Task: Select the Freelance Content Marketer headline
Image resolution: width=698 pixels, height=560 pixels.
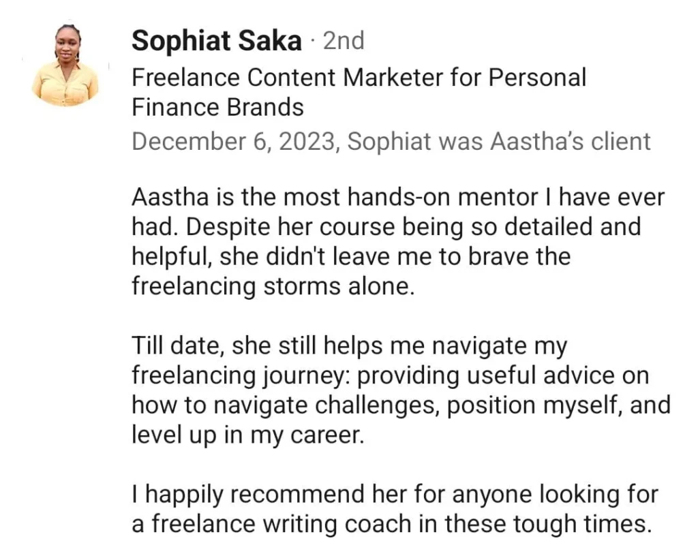Action: (x=358, y=78)
